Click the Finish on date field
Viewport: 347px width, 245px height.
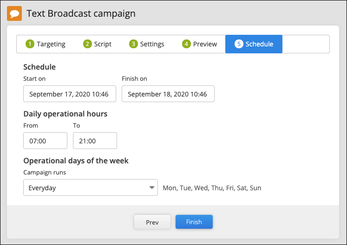168,94
